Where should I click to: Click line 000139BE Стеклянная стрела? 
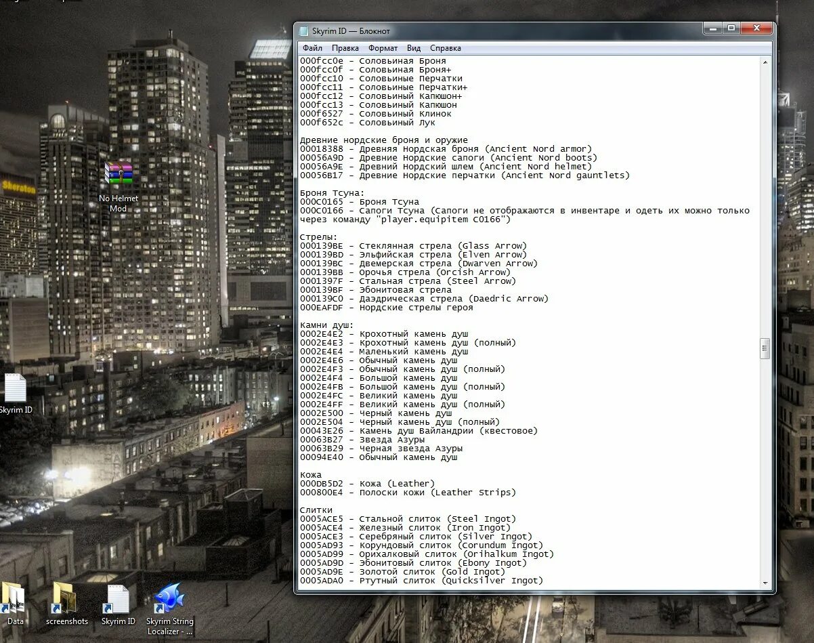tap(414, 246)
